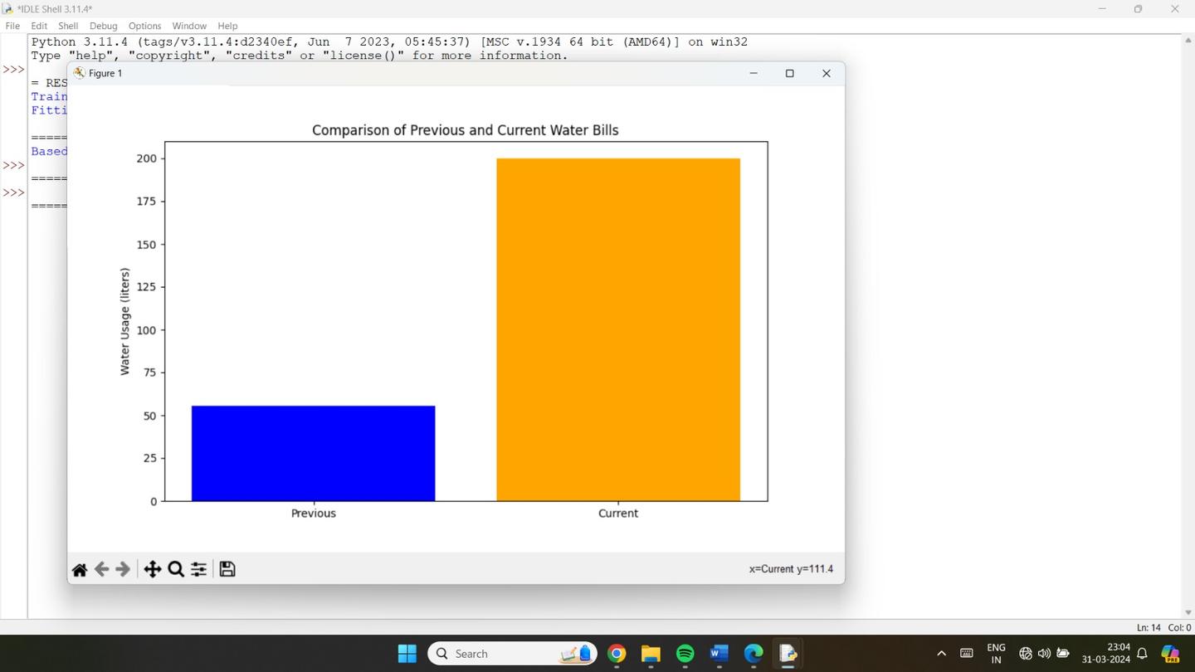Screen dimensions: 1195x672
Task: Open Copilot from the taskbar corner
Action: point(1171,654)
